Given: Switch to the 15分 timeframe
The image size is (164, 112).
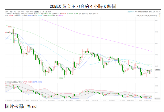Looking at the screenshot, I should pyautogui.click(x=23, y=12).
